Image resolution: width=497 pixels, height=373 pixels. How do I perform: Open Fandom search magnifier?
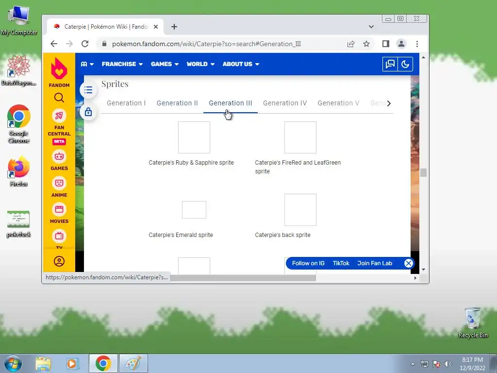59,98
